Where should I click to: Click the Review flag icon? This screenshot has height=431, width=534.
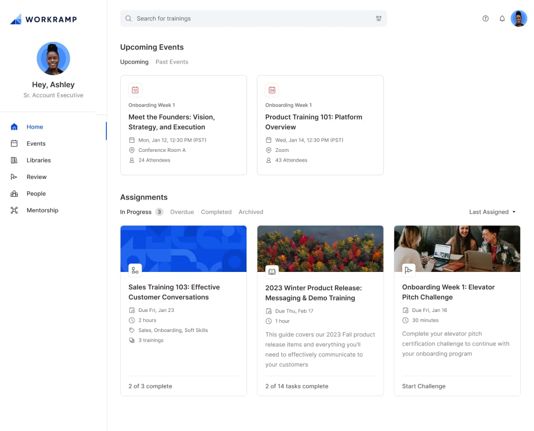[14, 177]
